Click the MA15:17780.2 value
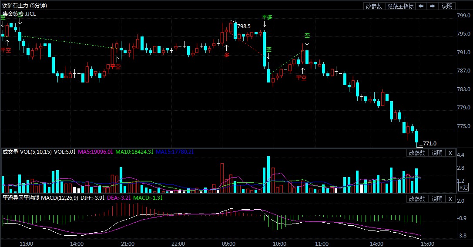This screenshot has width=473, height=247. coord(174,152)
